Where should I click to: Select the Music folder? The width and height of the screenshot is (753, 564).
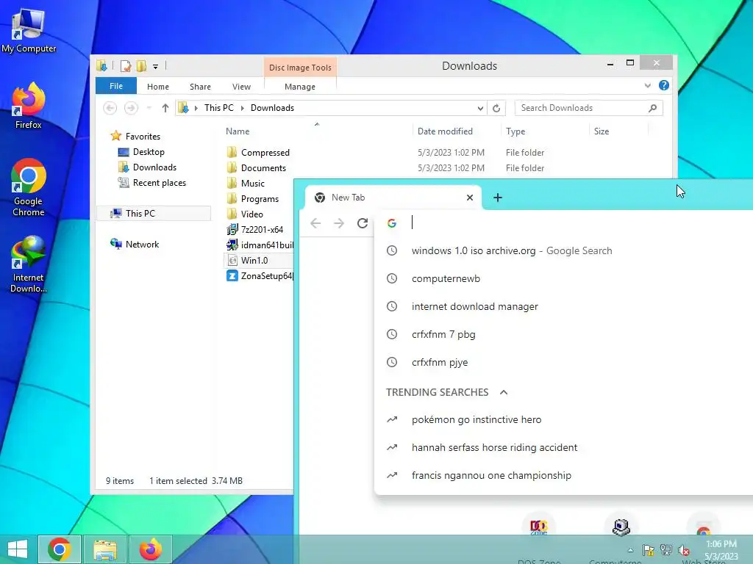pos(253,183)
